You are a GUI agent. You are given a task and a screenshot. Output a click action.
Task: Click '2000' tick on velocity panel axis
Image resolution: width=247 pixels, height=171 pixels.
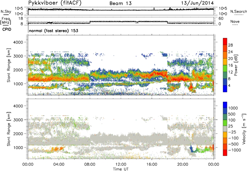pos(18,134)
